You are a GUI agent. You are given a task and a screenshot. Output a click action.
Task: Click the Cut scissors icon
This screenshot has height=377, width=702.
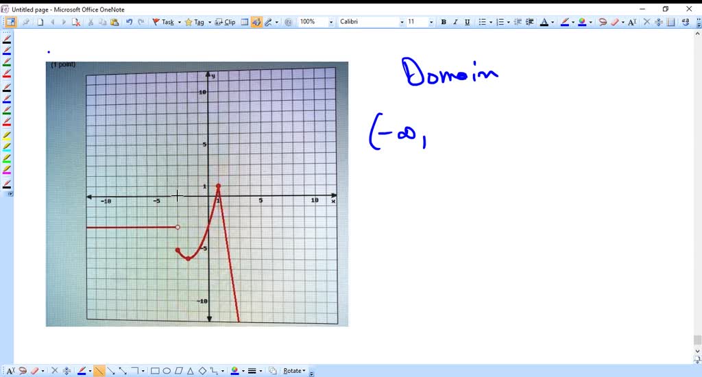pyautogui.click(x=90, y=22)
